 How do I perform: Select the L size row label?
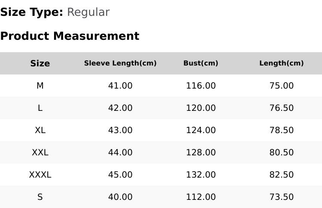[x=40, y=108]
